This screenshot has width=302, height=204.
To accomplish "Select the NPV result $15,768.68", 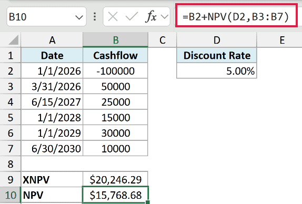I will [x=115, y=195].
